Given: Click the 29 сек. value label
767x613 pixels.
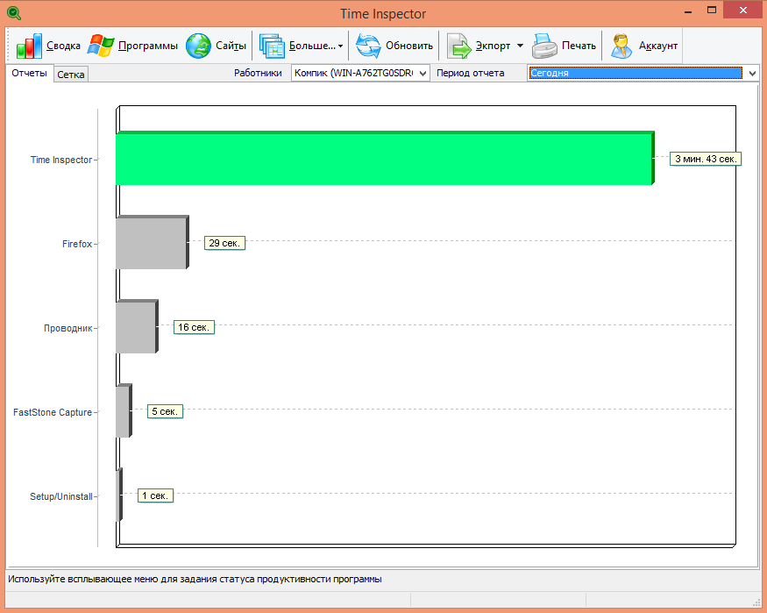Looking at the screenshot, I should (224, 243).
